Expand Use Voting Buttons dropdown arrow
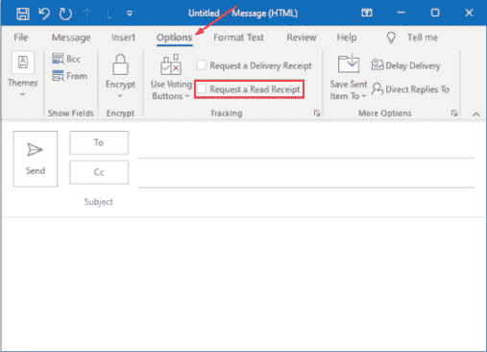The image size is (487, 352). 187,96
